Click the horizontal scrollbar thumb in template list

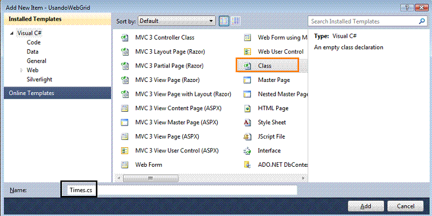tap(151, 178)
